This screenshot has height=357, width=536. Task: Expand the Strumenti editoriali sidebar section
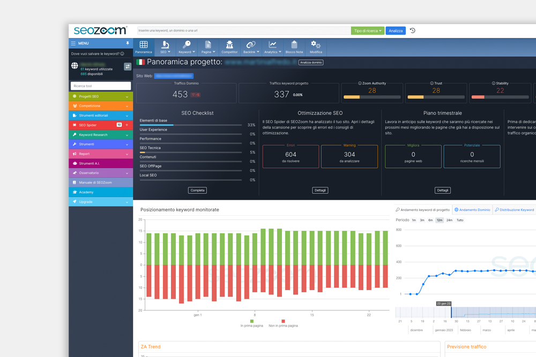[x=101, y=116]
